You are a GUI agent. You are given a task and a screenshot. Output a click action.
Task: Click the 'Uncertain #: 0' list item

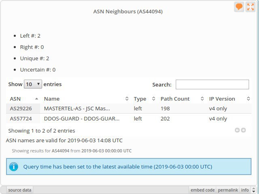pyautogui.click(x=38, y=70)
